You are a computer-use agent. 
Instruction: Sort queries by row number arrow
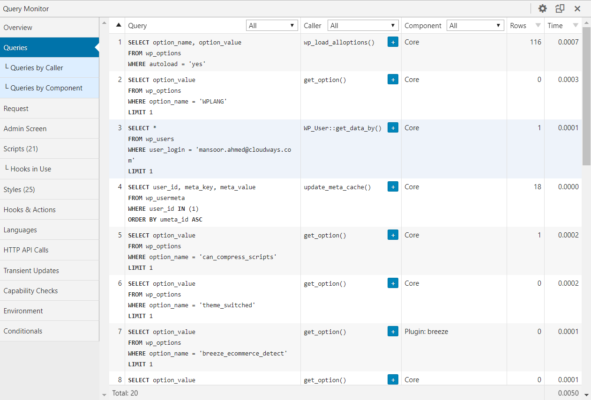(x=119, y=25)
